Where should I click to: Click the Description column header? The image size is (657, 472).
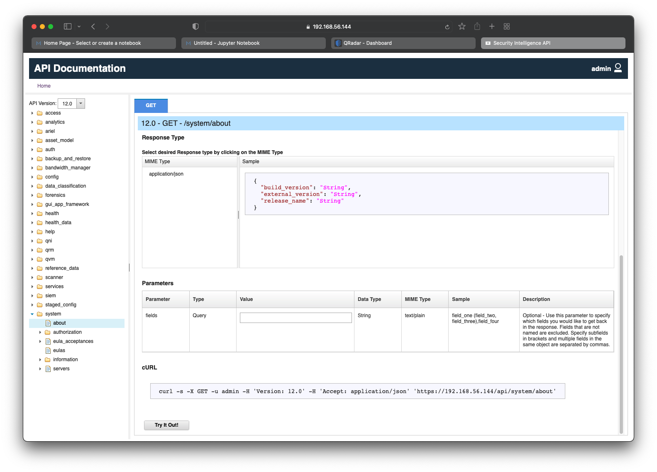point(566,299)
